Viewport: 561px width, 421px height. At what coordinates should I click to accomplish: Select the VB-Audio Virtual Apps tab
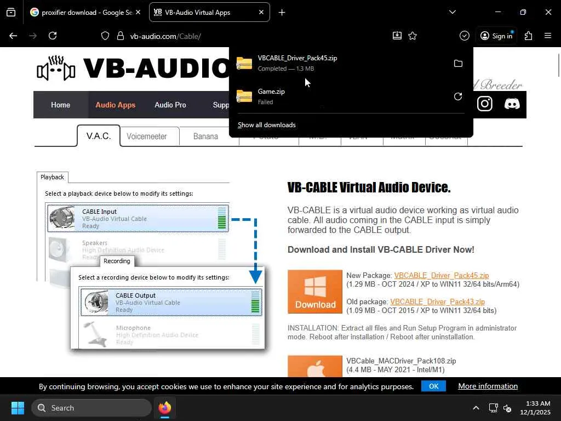209,13
